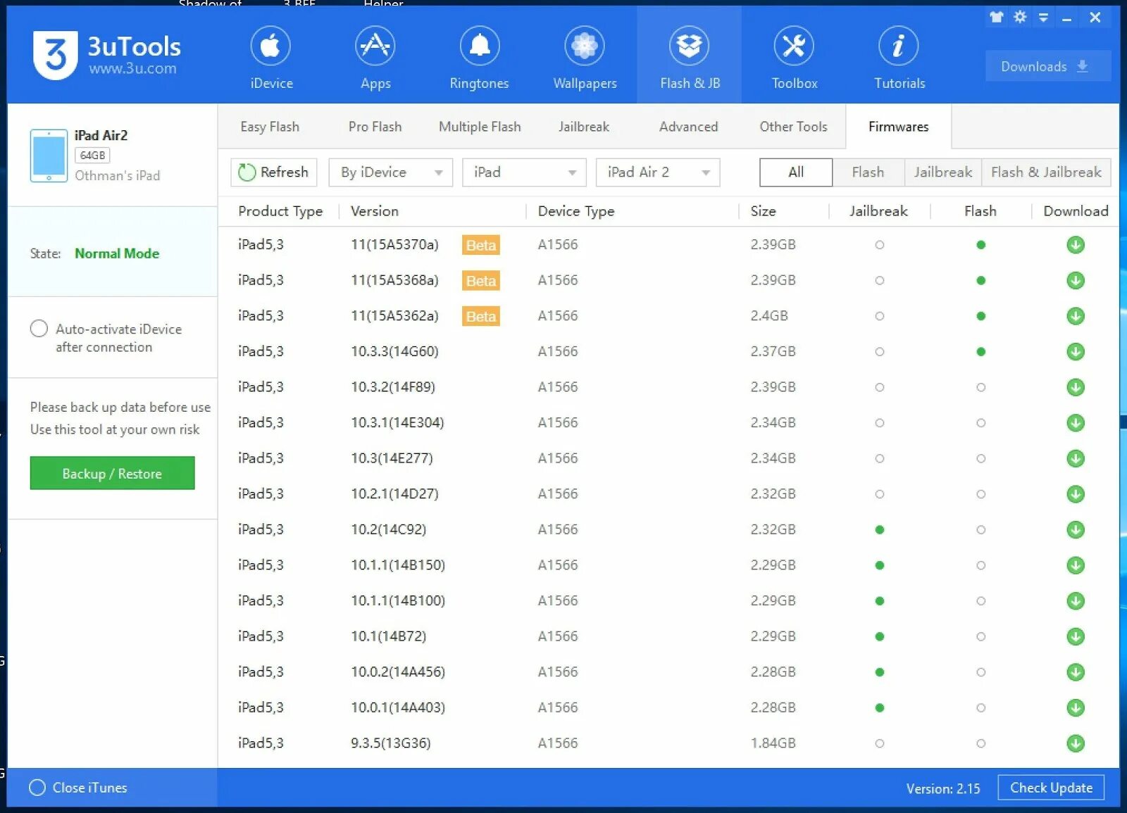This screenshot has width=1127, height=813.
Task: Download firmware 11(15A5368a)
Action: (x=1076, y=280)
